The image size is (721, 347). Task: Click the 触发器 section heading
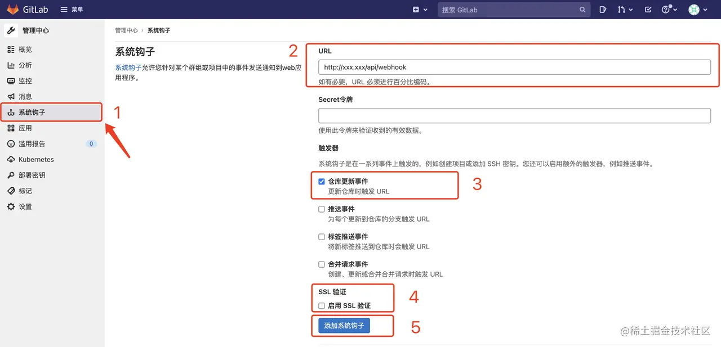coord(328,148)
